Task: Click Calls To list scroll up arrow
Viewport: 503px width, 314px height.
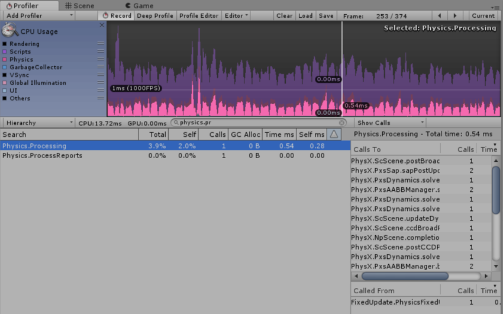Action: (496, 160)
